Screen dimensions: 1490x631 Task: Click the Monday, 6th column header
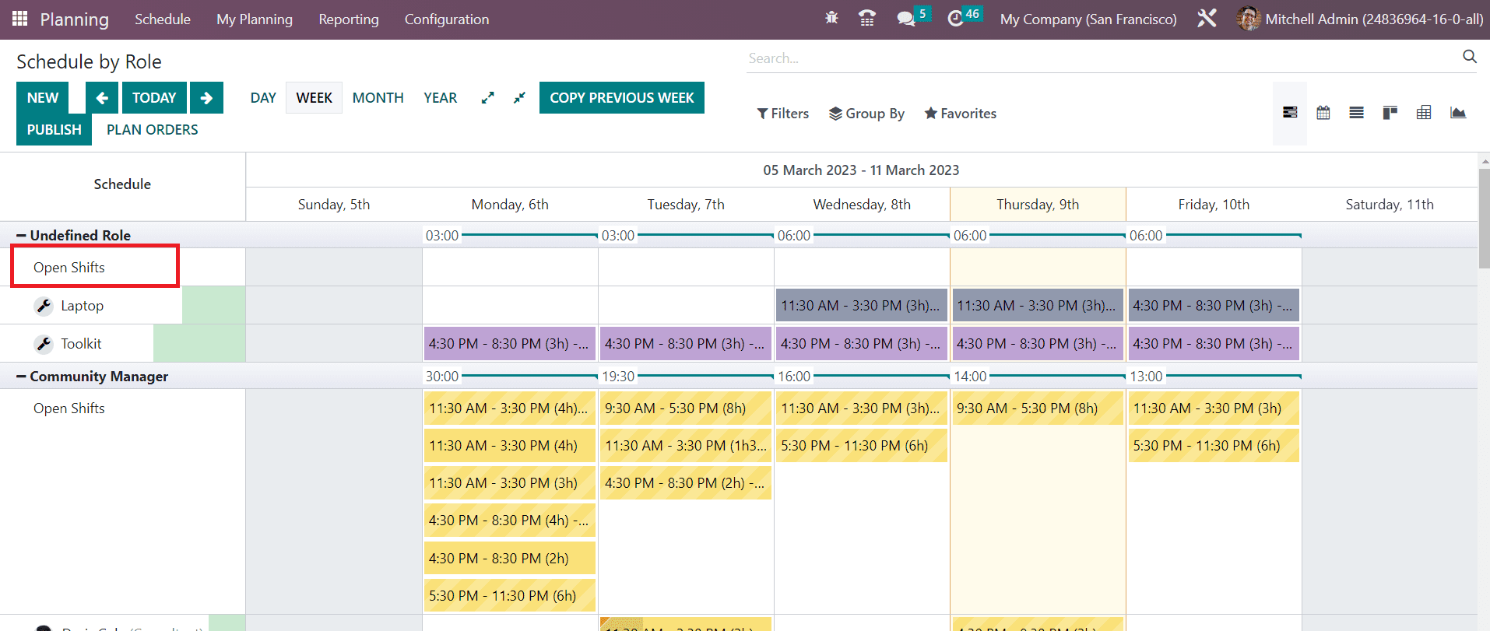tap(510, 205)
